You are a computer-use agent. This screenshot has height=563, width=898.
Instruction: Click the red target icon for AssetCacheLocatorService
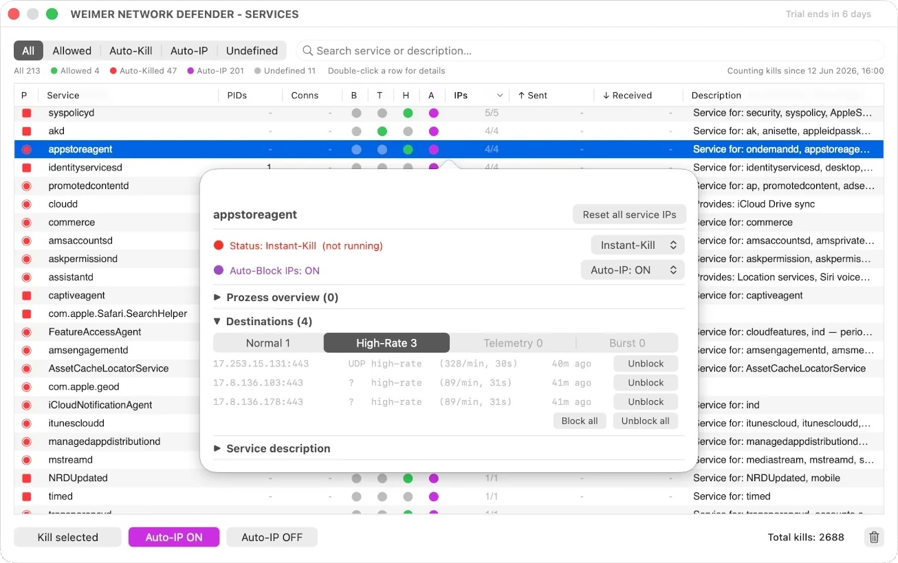pyautogui.click(x=27, y=368)
